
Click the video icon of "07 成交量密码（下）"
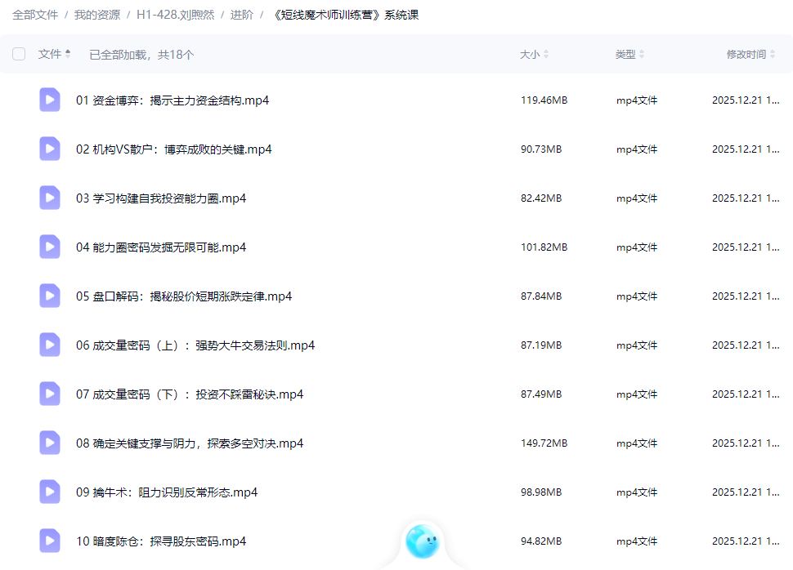coord(49,394)
